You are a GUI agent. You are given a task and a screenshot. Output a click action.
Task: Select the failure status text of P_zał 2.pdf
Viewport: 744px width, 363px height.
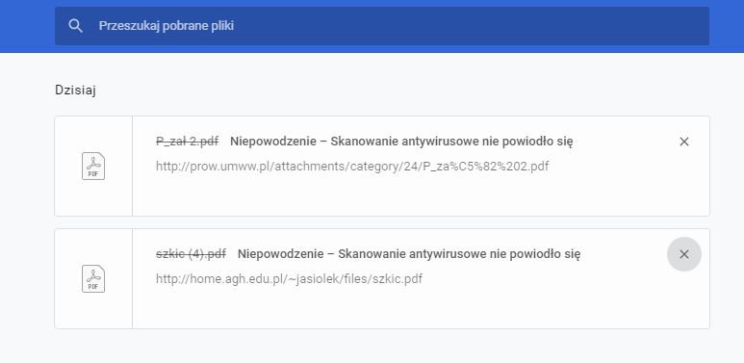[401, 142]
